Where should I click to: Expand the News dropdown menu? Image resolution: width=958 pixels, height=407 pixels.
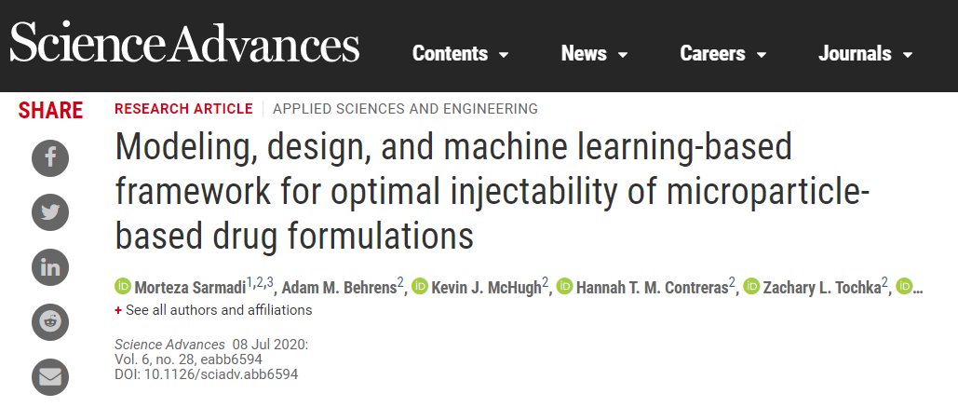(595, 54)
